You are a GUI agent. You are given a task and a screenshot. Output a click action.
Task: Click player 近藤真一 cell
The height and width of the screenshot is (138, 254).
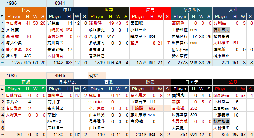(x=55, y=23)
